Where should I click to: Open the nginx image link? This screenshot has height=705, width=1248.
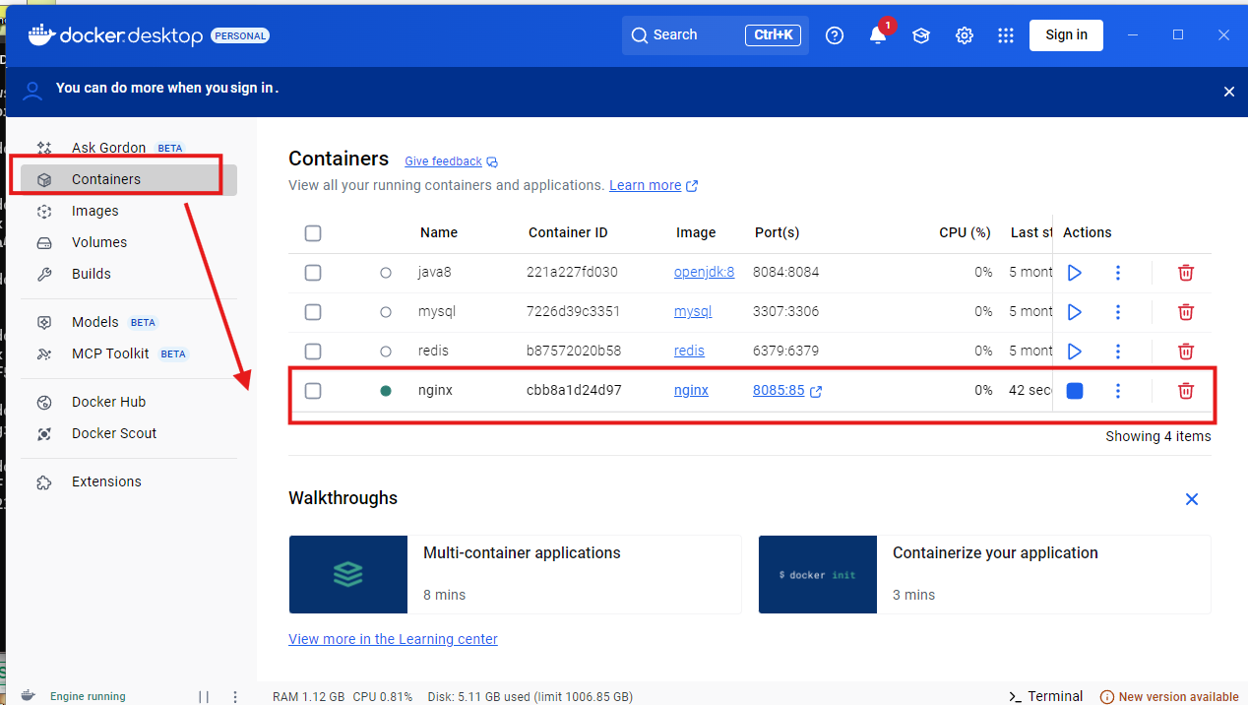coord(691,391)
